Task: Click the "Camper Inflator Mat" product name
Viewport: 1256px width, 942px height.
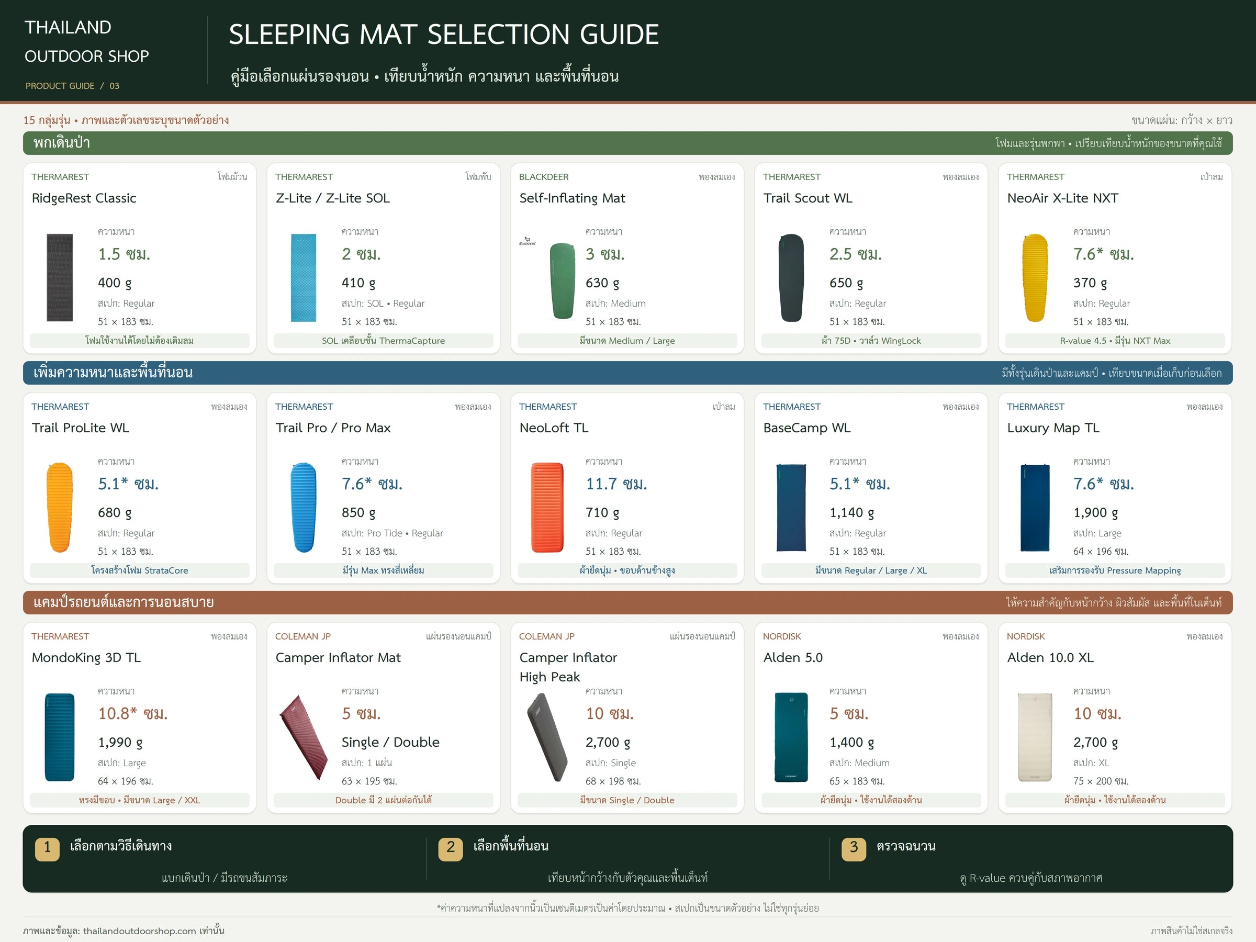Action: tap(338, 657)
